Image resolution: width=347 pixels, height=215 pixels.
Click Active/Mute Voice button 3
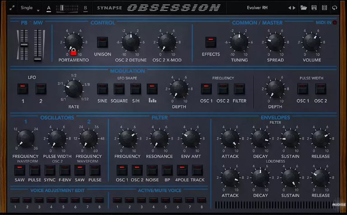pyautogui.click(x=141, y=200)
